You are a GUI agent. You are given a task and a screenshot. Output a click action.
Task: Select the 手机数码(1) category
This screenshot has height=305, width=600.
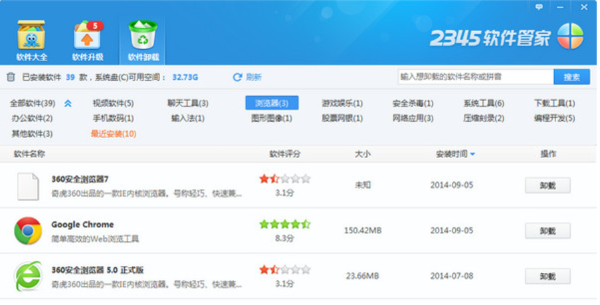click(113, 118)
